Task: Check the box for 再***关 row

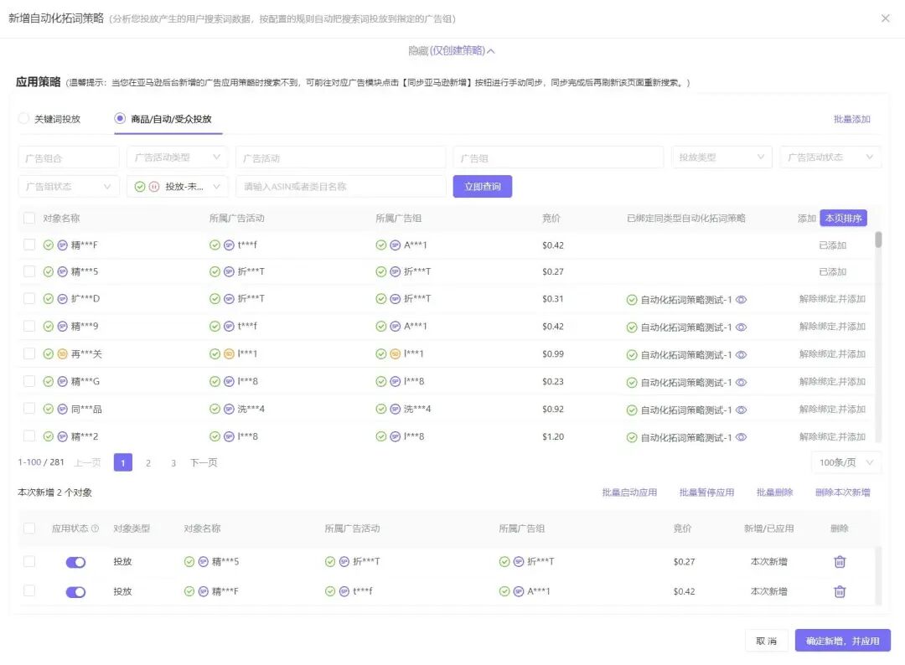Action: [29, 353]
